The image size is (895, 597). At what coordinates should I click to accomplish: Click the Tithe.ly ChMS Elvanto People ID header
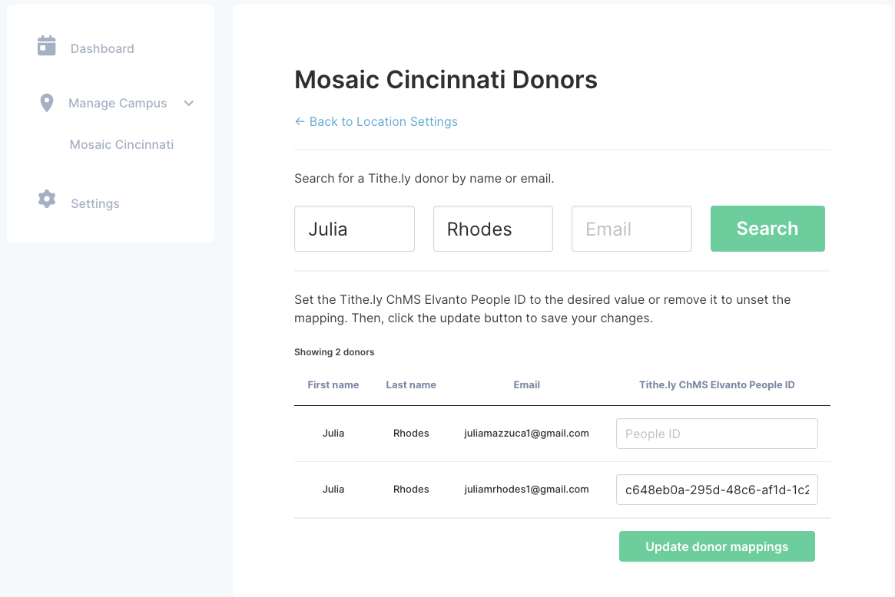click(717, 385)
